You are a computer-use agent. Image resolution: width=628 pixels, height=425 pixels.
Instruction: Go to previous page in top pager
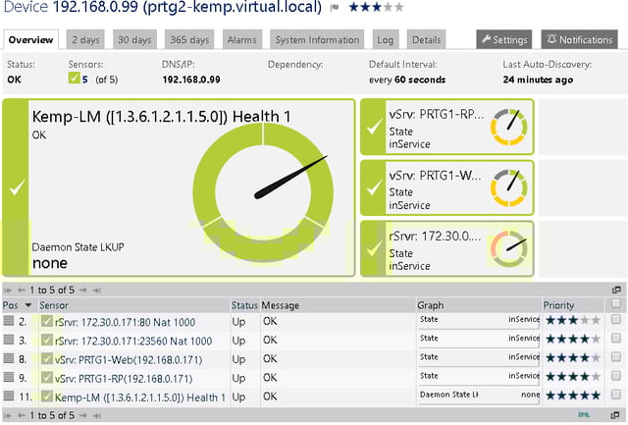click(x=22, y=290)
